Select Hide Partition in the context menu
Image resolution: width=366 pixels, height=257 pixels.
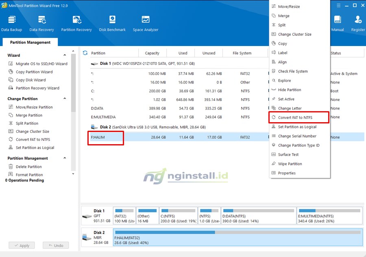pyautogui.click(x=299, y=90)
